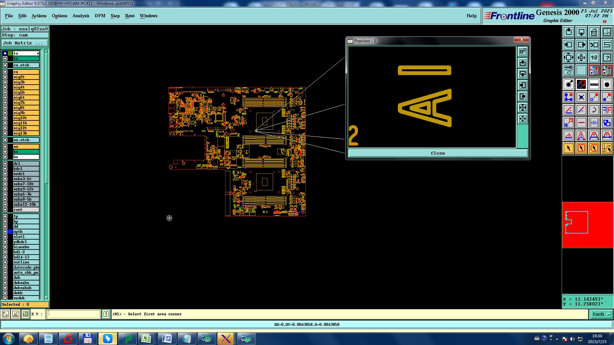Open the grid display icon
Image resolution: width=614 pixels, height=345 pixels.
coord(581,70)
